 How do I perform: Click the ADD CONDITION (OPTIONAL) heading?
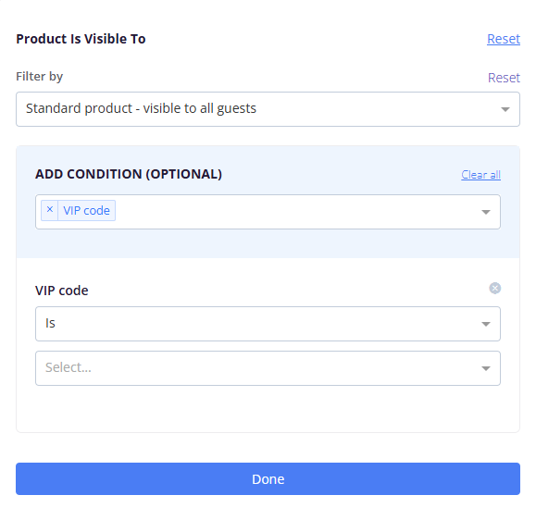pyautogui.click(x=129, y=174)
